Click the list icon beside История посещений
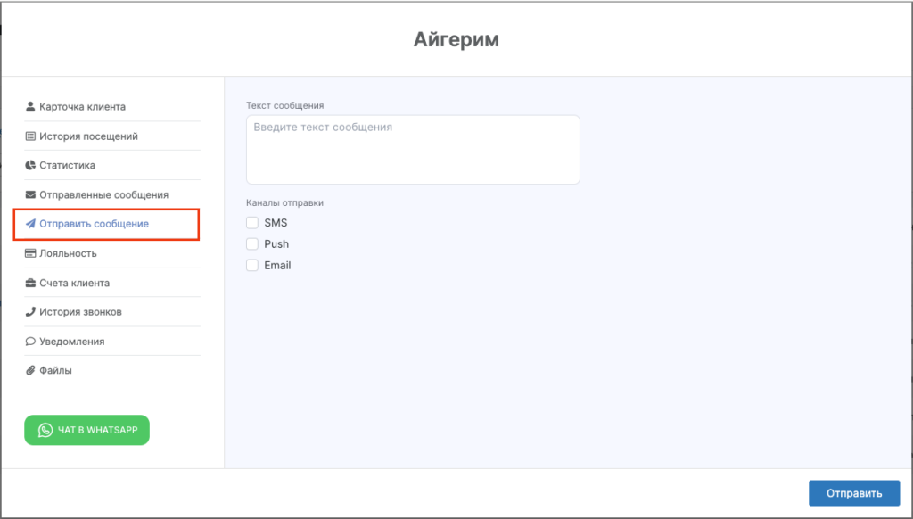Screen dimensions: 913x519 tap(30, 136)
